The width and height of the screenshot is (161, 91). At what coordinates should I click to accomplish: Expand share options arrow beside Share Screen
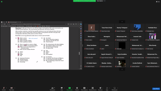click(x=73, y=88)
